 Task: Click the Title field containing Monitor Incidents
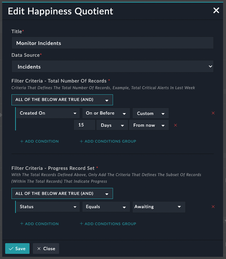[112, 43]
